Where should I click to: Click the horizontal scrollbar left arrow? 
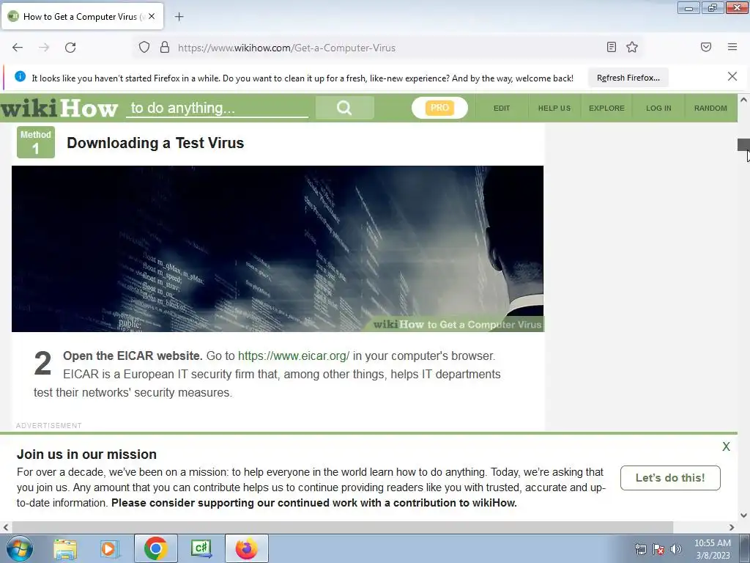click(6, 527)
